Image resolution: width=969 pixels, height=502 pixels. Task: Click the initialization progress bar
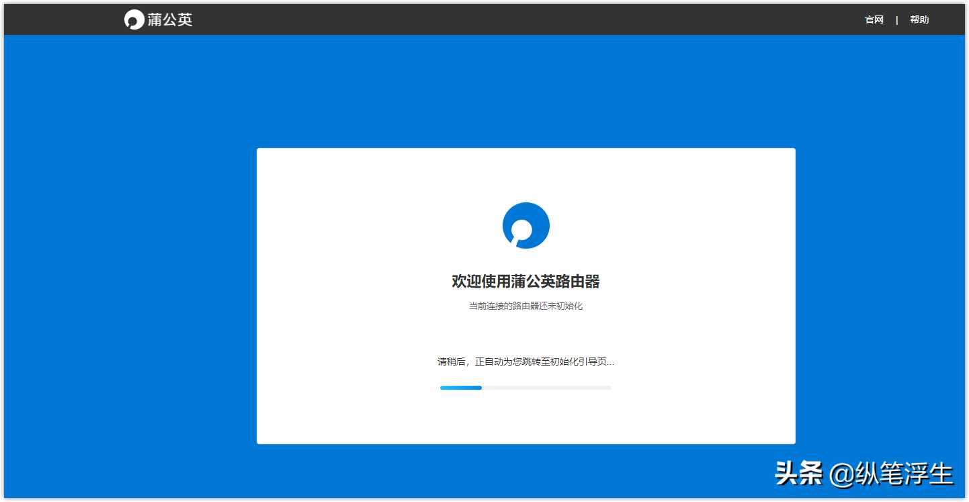[525, 388]
